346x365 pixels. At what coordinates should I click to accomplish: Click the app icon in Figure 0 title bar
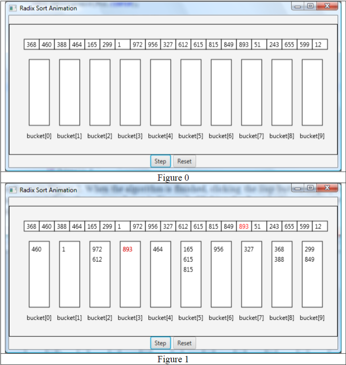[x=13, y=9]
